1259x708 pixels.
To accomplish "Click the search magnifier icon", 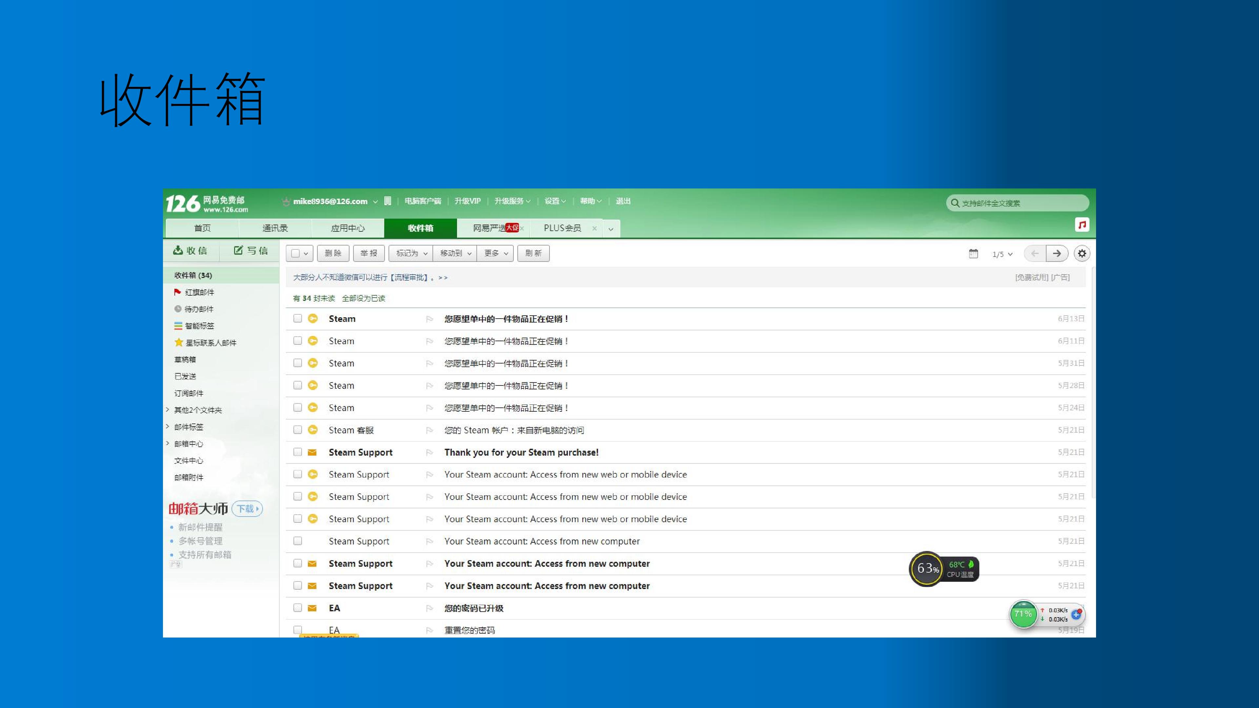I will point(954,203).
